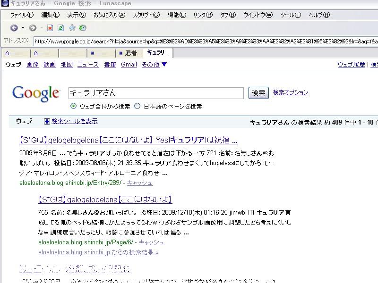Open Google 動画 search link
Image resolution: width=378 pixels, height=283 pixels.
(50, 65)
